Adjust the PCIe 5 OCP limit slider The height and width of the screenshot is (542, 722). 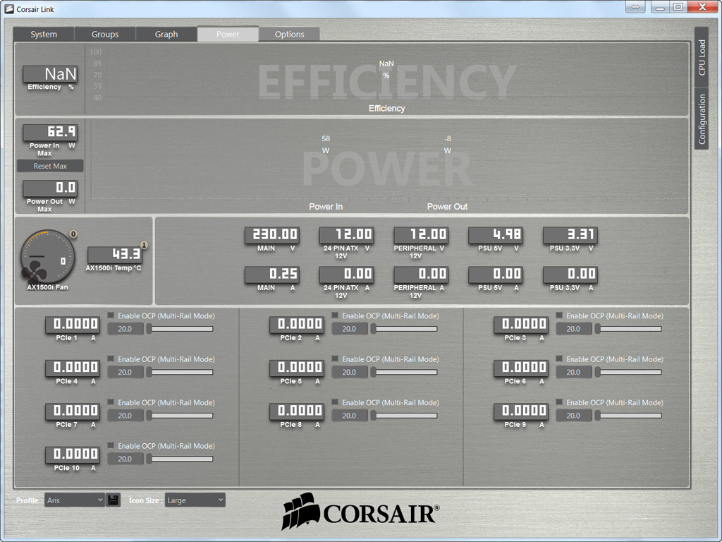point(404,373)
